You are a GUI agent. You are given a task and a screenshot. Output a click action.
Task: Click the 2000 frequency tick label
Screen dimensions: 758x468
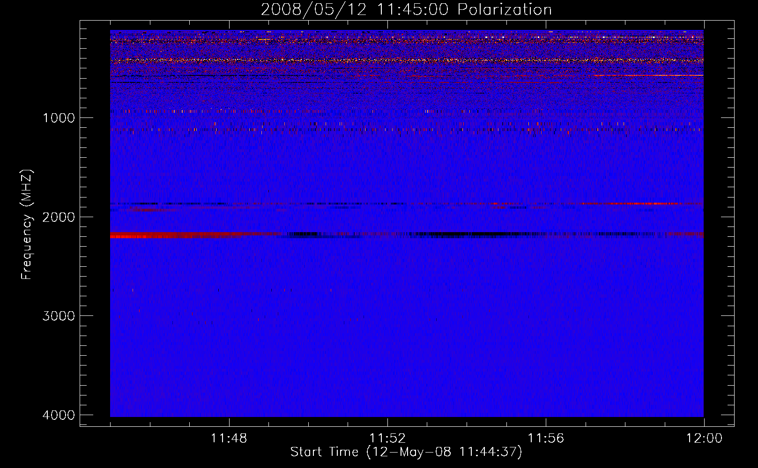59,217
